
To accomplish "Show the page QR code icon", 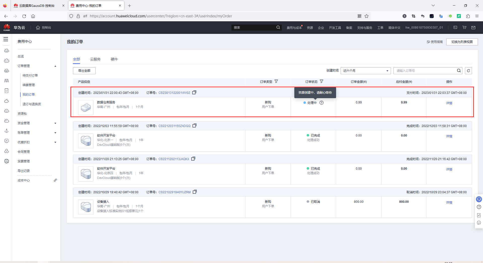I will pos(359,16).
